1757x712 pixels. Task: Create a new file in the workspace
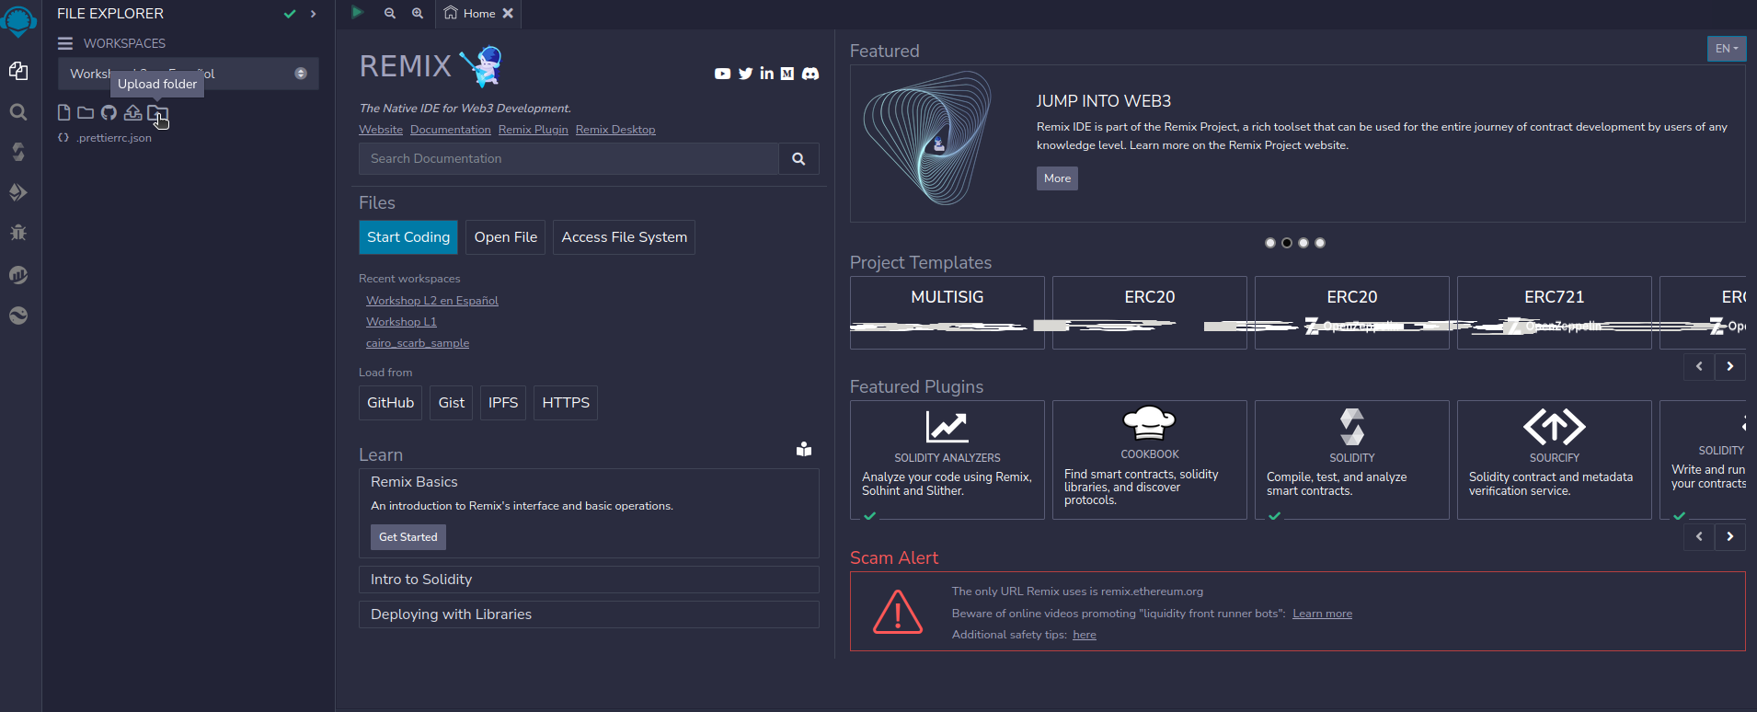point(63,112)
